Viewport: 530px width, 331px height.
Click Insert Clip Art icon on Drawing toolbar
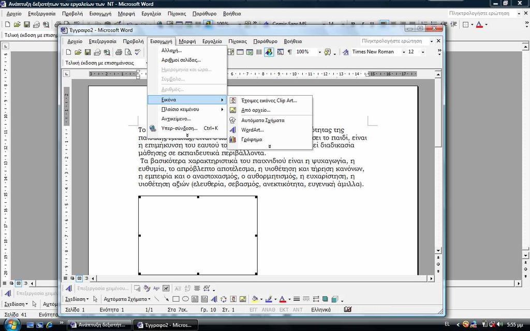coord(233,299)
